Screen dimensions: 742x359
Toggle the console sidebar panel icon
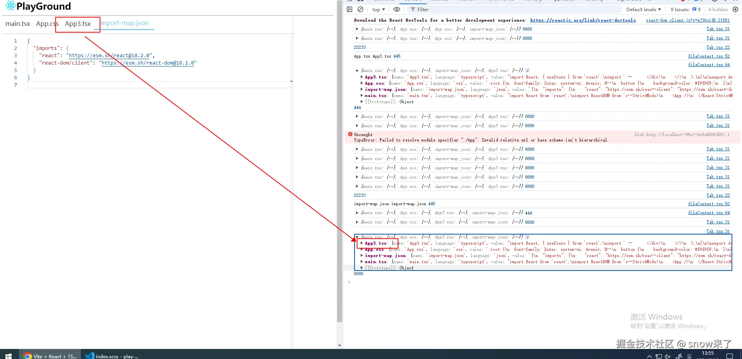click(x=350, y=9)
